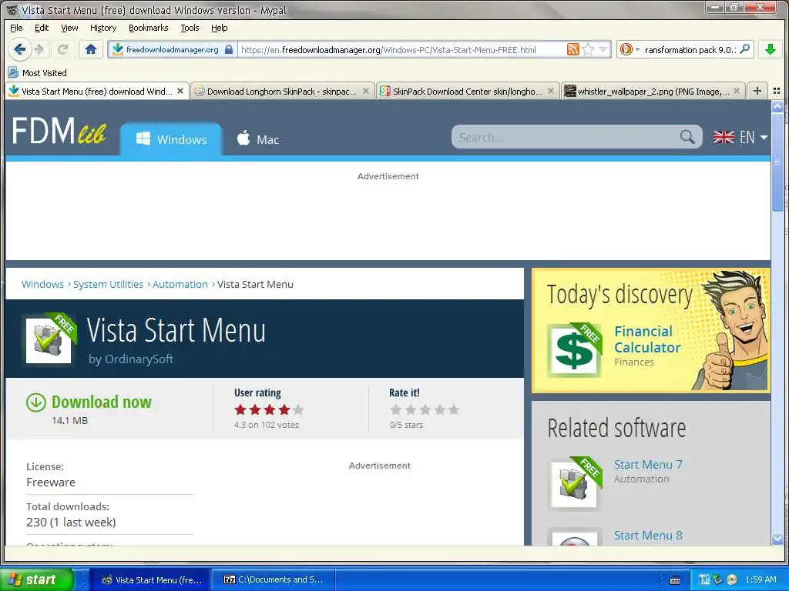Close the Vista Start Menu tab
789x591 pixels.
180,91
